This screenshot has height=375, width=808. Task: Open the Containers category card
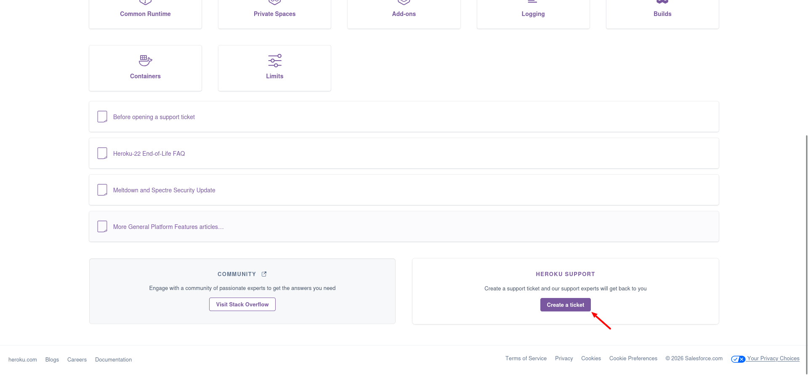[145, 68]
